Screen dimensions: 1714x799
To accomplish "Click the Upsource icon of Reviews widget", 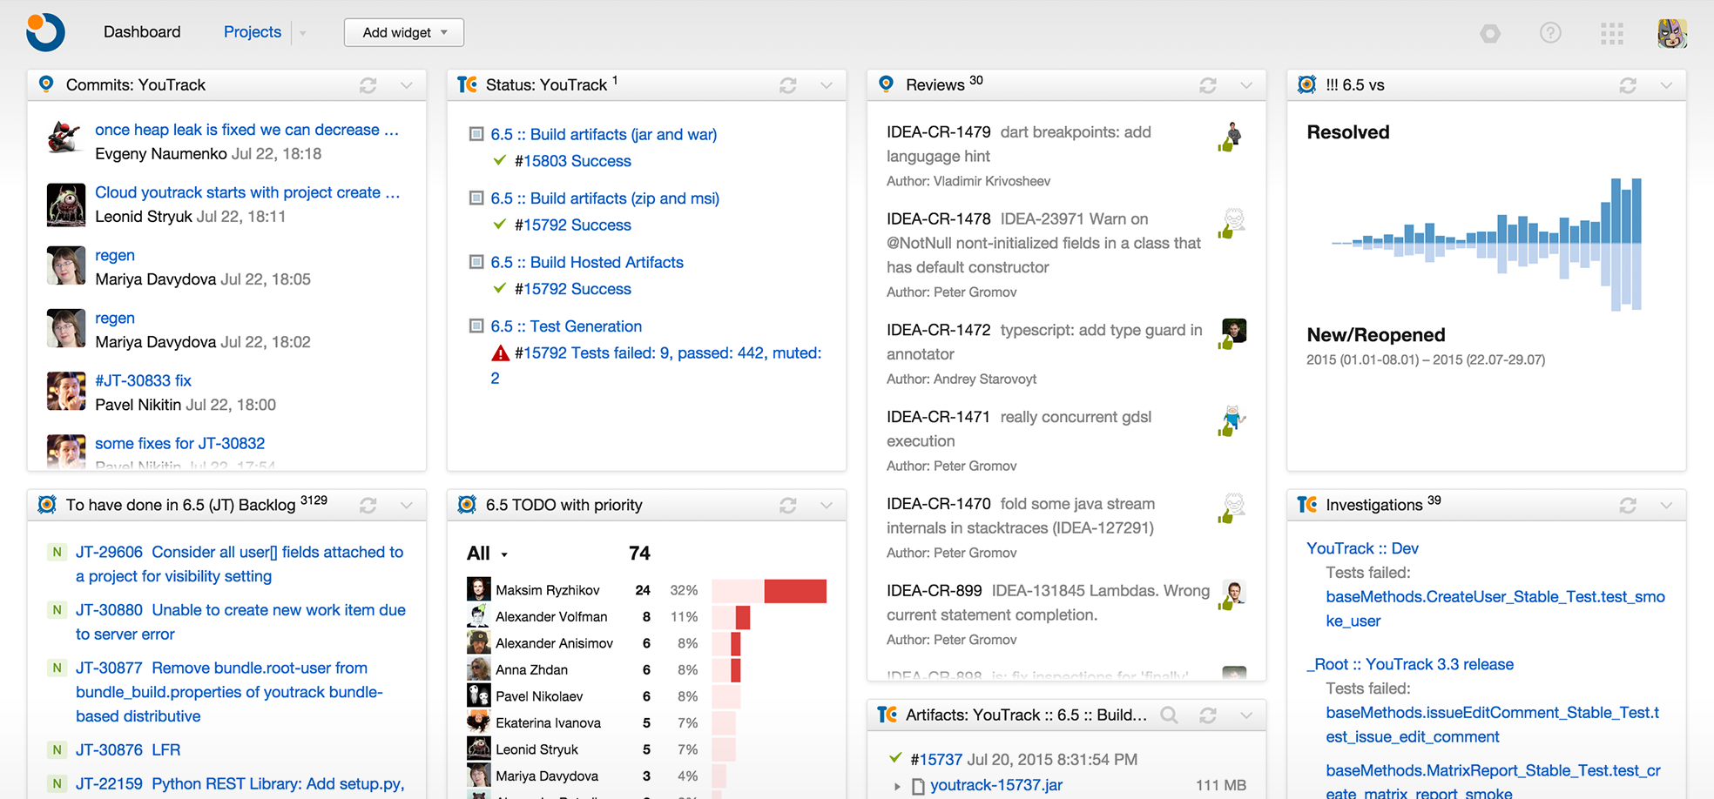I will [887, 84].
